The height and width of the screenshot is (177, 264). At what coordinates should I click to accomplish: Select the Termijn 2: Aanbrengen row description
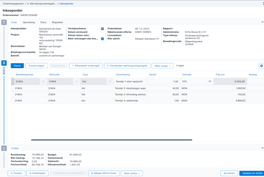pos(130,88)
